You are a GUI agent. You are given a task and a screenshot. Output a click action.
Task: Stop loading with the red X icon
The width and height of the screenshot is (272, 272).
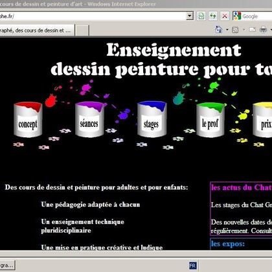[x=225, y=16]
